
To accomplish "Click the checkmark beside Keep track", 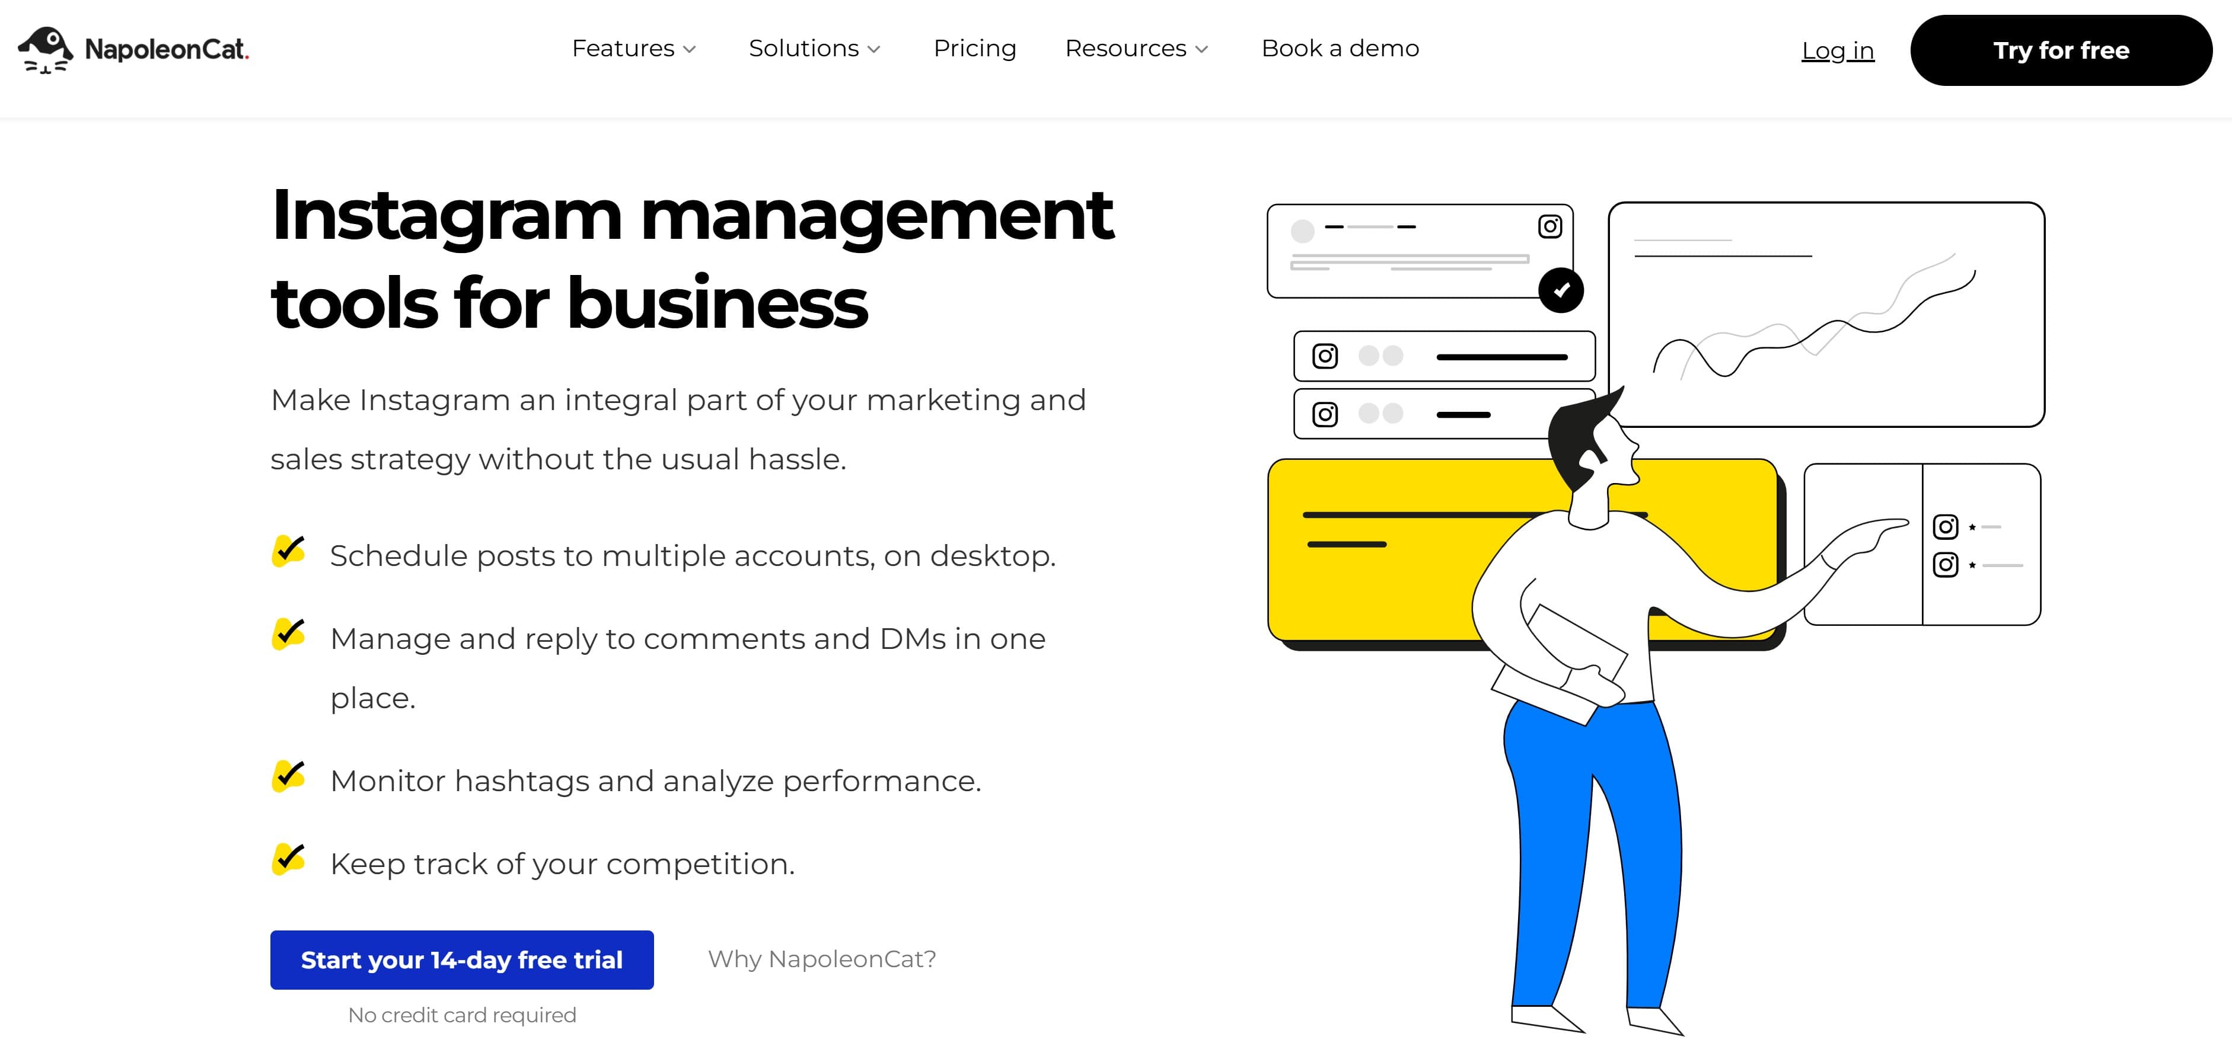I will (289, 859).
